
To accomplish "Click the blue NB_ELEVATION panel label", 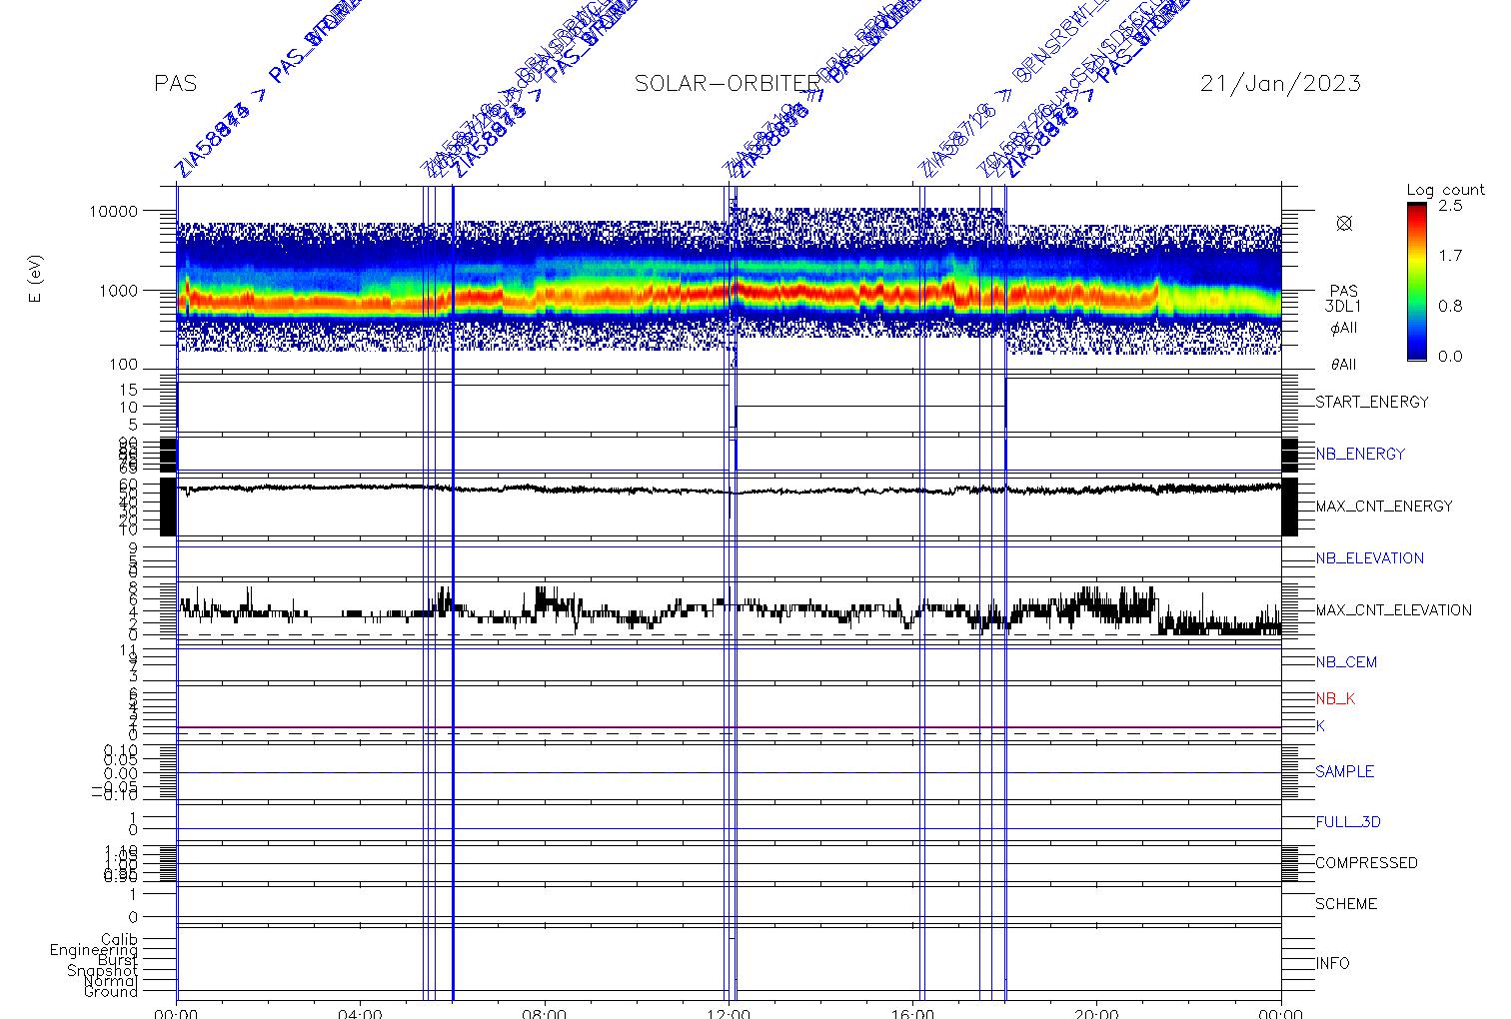I will (1369, 558).
